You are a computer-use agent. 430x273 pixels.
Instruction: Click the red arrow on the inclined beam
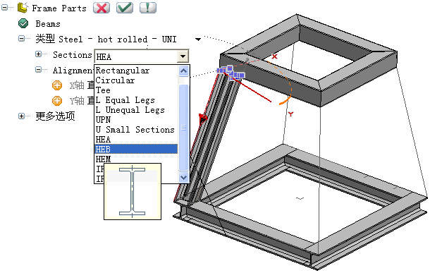(x=203, y=119)
